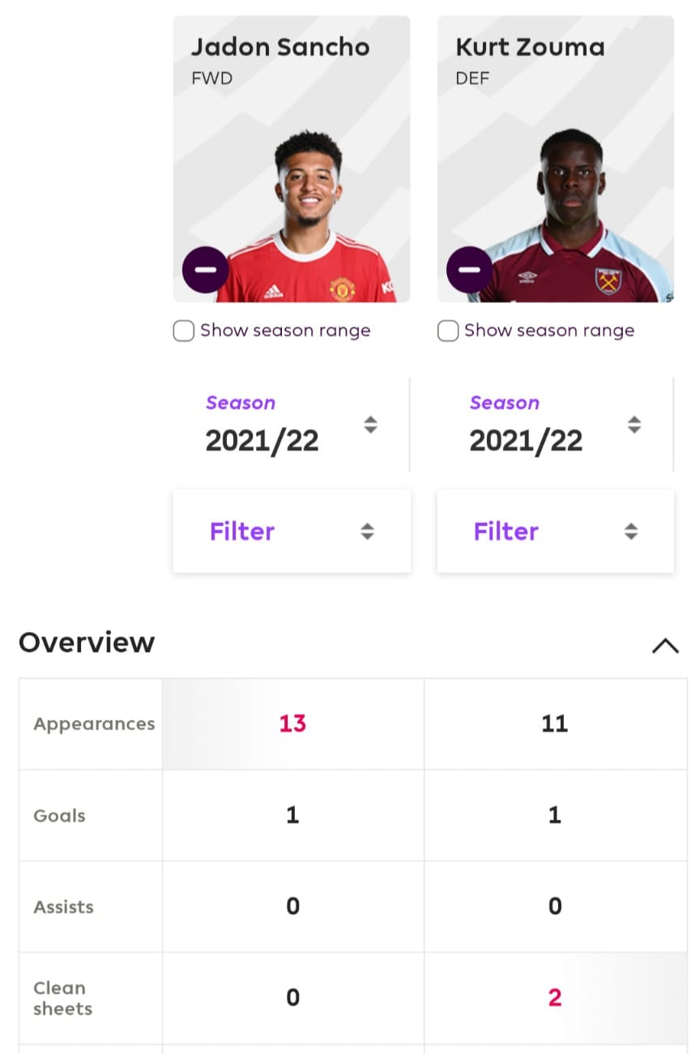Open the Kurt Zouma name link
Screen dimensions: 700x1054
pyautogui.click(x=531, y=47)
